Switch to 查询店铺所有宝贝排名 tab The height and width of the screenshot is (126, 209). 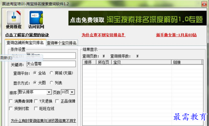pos(25,43)
